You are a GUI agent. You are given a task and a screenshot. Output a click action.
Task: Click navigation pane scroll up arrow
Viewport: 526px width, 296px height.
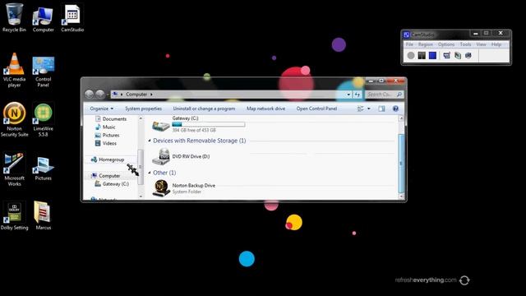(141, 118)
